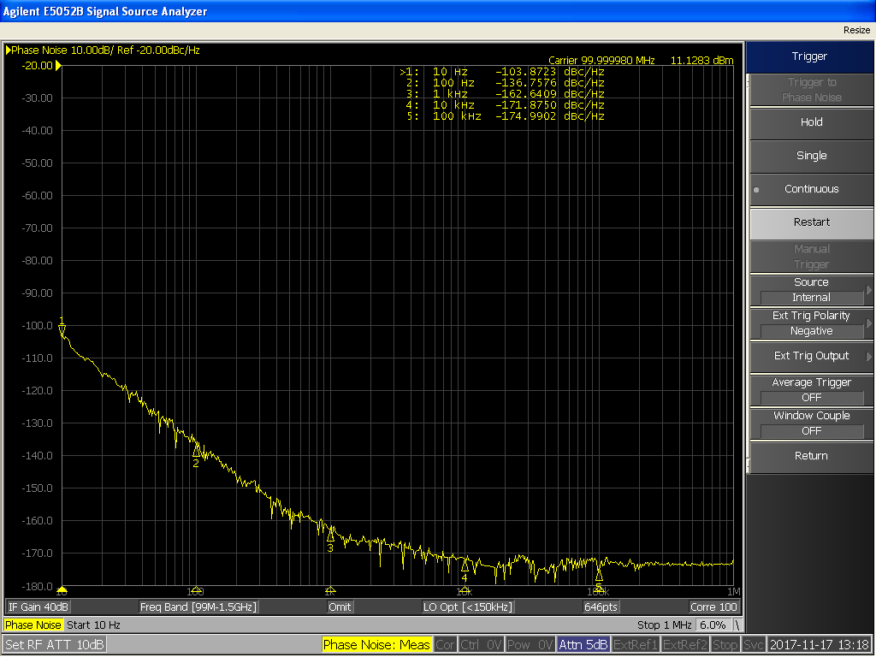Click marker 1 triangle at 10 Hz

tap(62, 328)
